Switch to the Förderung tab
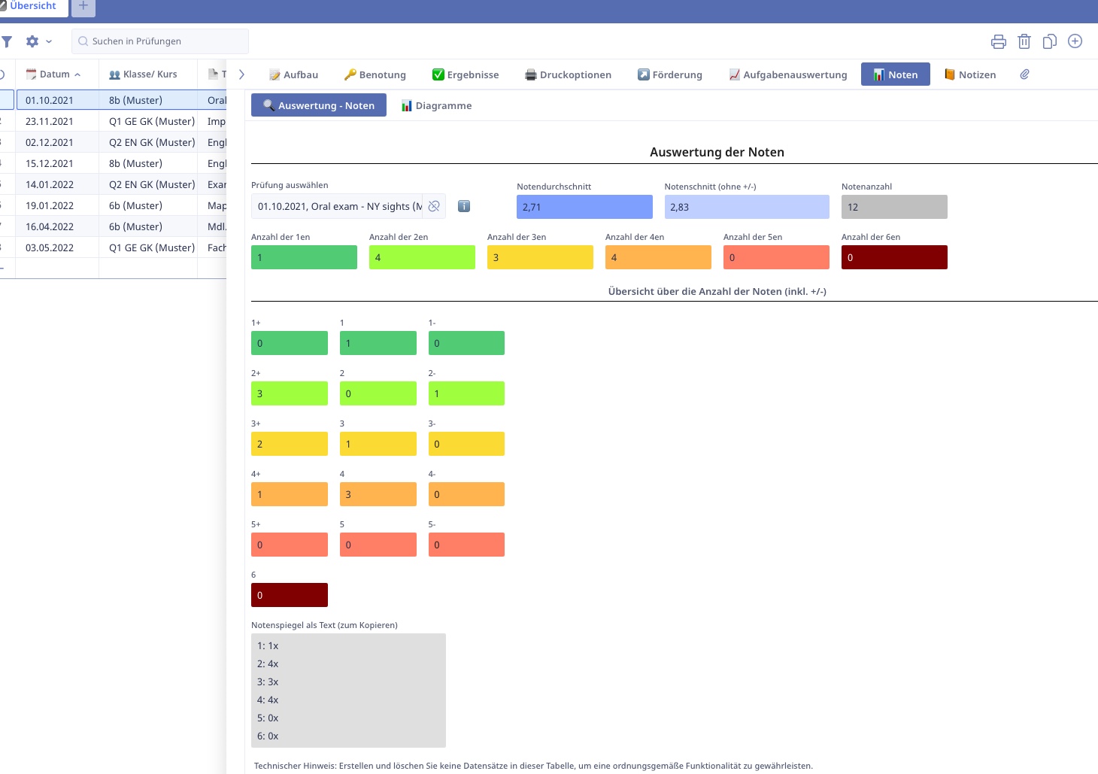The image size is (1098, 774). [670, 74]
